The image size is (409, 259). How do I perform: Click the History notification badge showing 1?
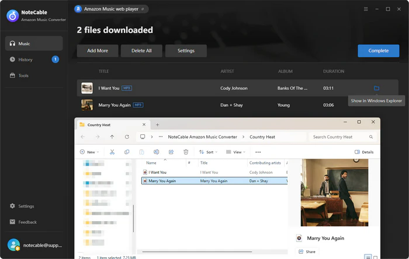point(56,60)
